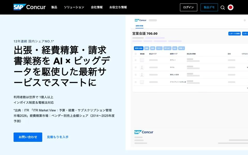Screen dimensions: 248x155
Task: Click SAP Concur logo atop the mockup
Action: 141,20
